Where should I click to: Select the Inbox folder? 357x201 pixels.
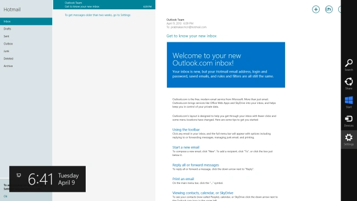click(x=26, y=21)
